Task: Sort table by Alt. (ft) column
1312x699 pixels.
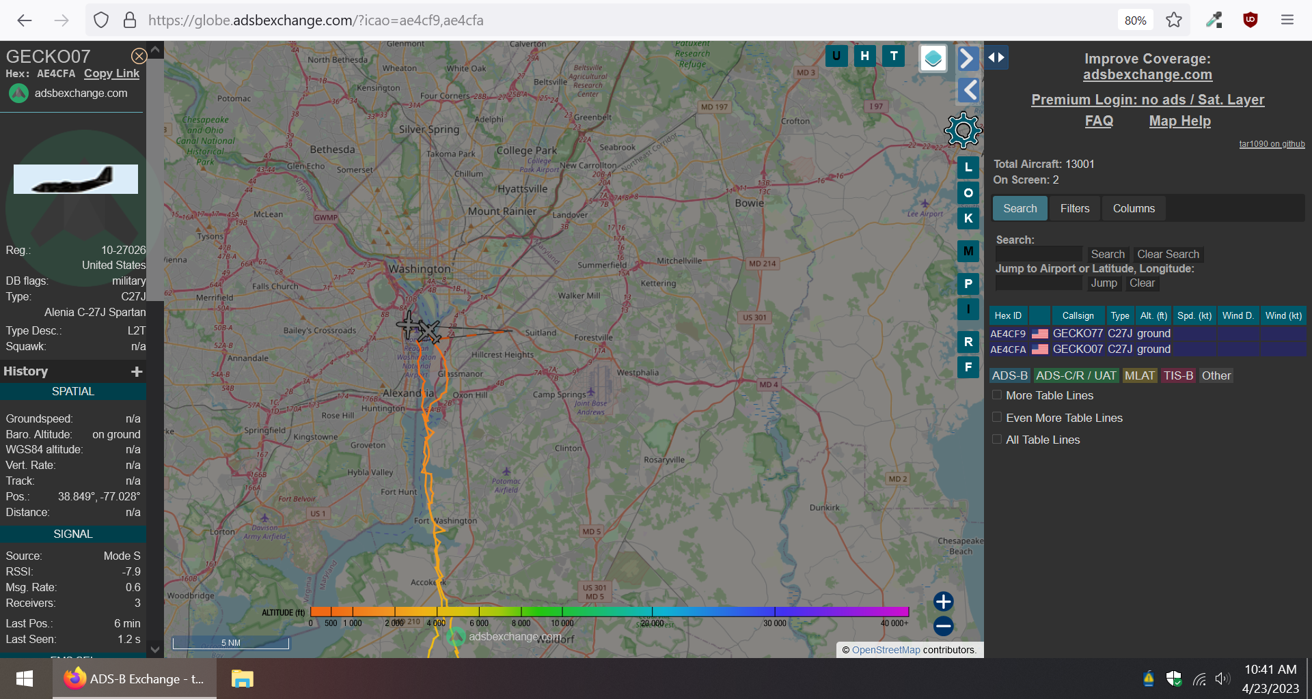Action: click(1153, 315)
